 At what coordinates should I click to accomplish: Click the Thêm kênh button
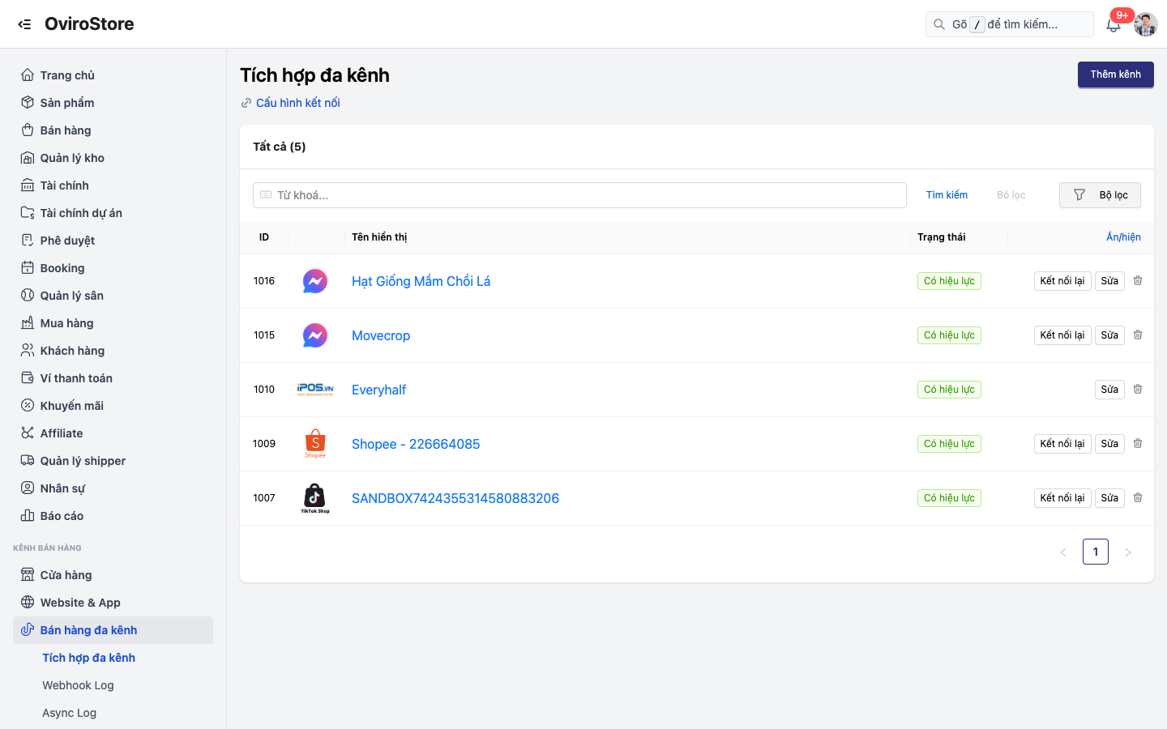point(1115,75)
